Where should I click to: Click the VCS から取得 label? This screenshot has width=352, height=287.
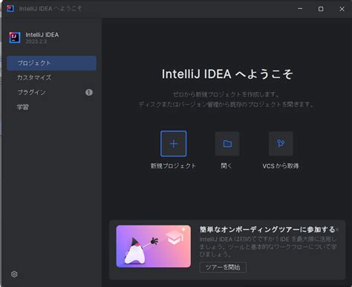281,166
